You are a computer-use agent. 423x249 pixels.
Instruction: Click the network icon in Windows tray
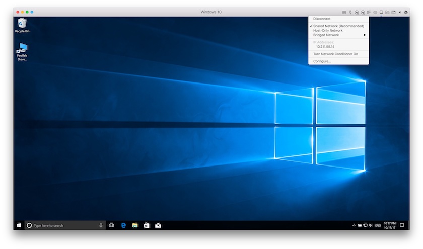365,225
